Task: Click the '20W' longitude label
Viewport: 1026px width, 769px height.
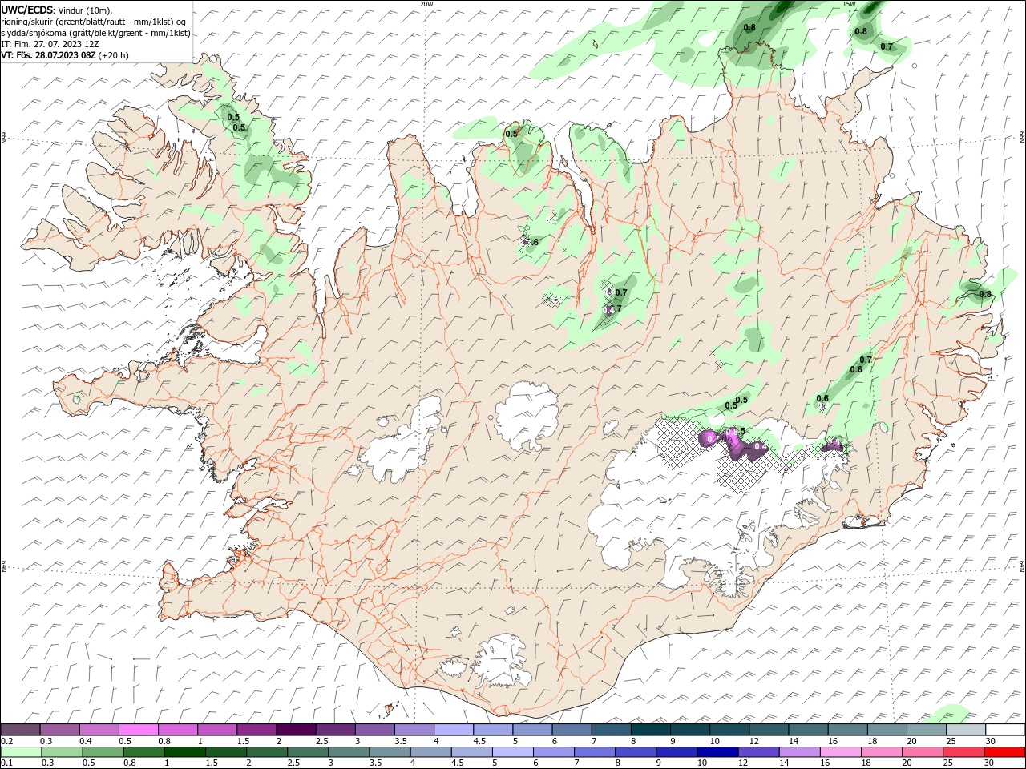Action: click(426, 4)
